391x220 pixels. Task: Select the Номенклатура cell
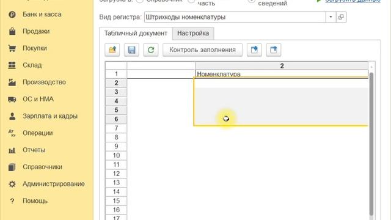coord(282,74)
